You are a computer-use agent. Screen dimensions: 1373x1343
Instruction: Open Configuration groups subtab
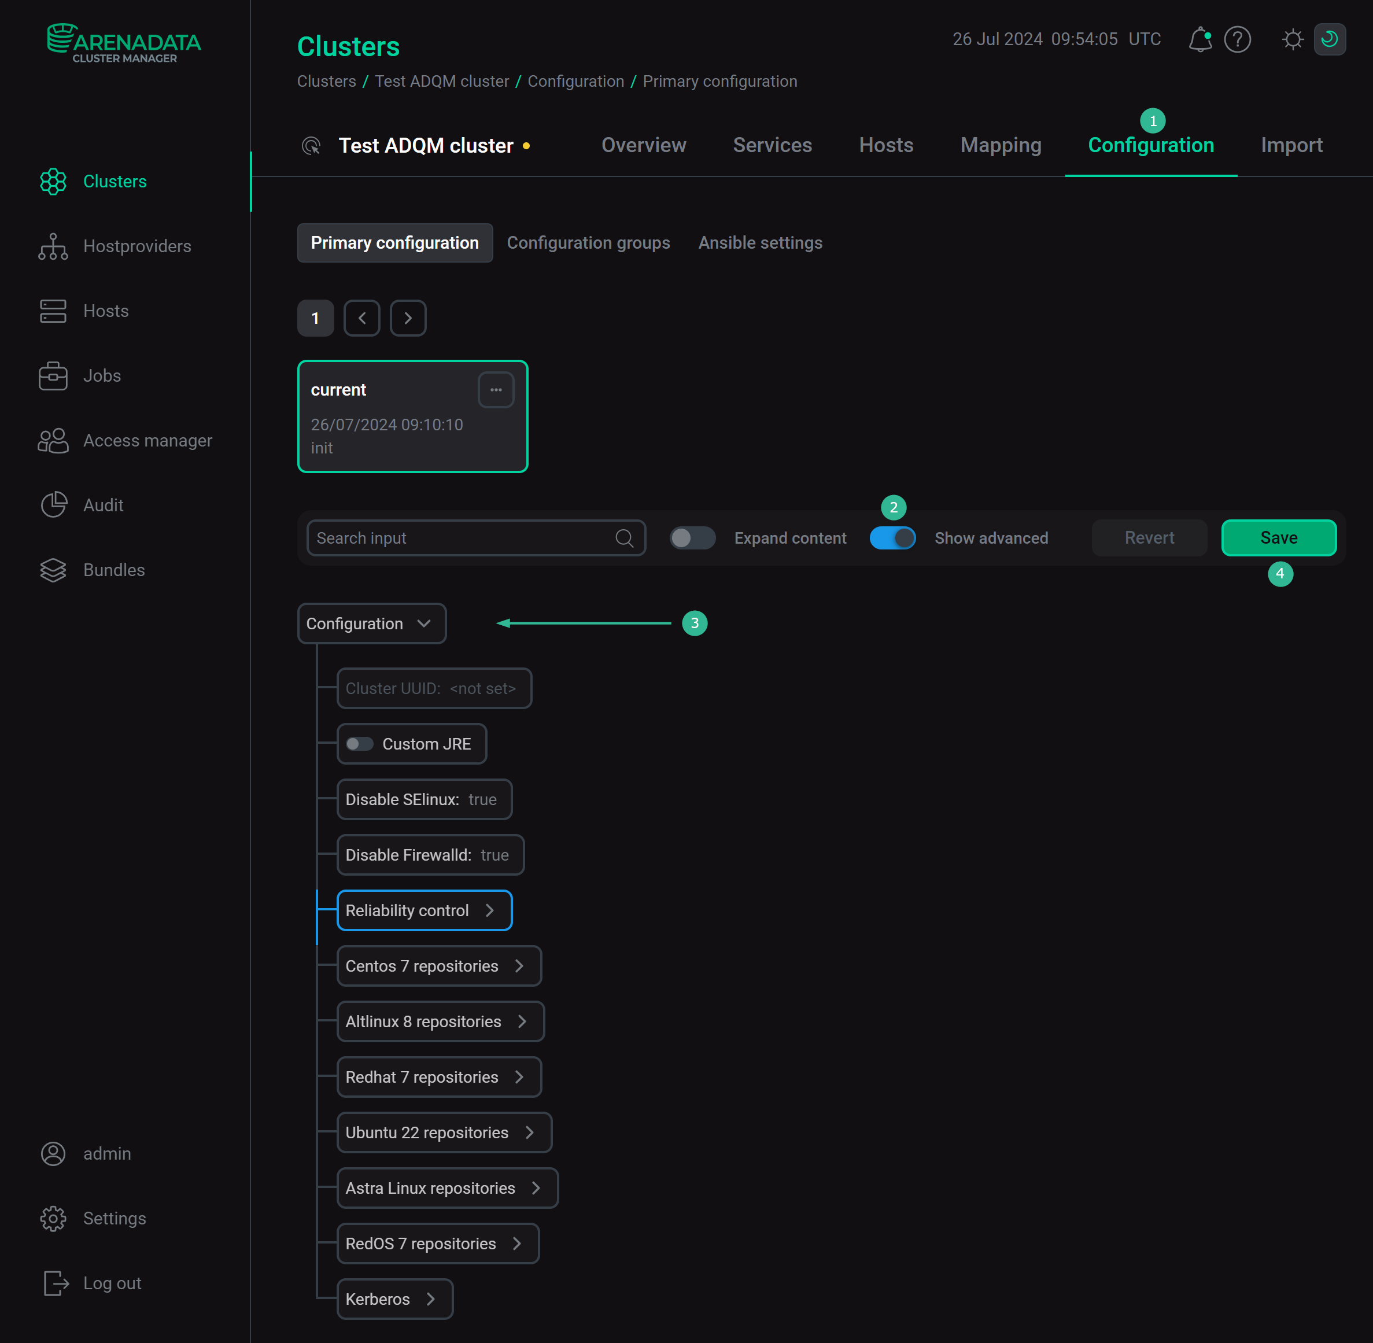click(588, 243)
